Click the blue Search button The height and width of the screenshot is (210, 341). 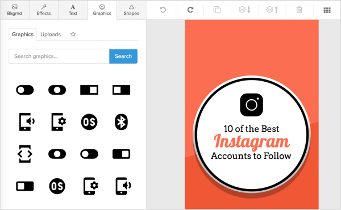[x=123, y=56]
